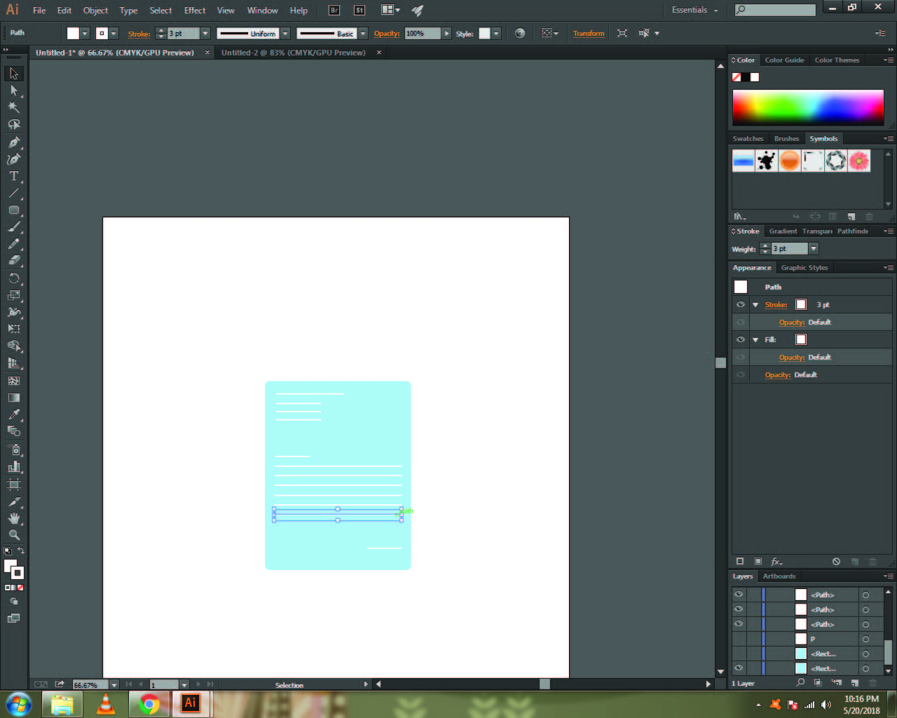Open Basic brush definition dropdown
The image size is (897, 718).
(x=363, y=33)
